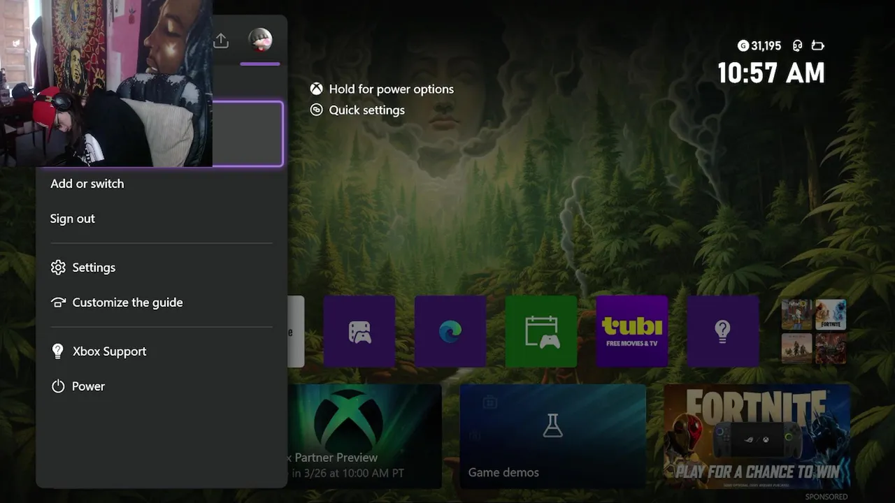895x503 pixels.
Task: Click the Customize the guide icon
Action: [58, 302]
